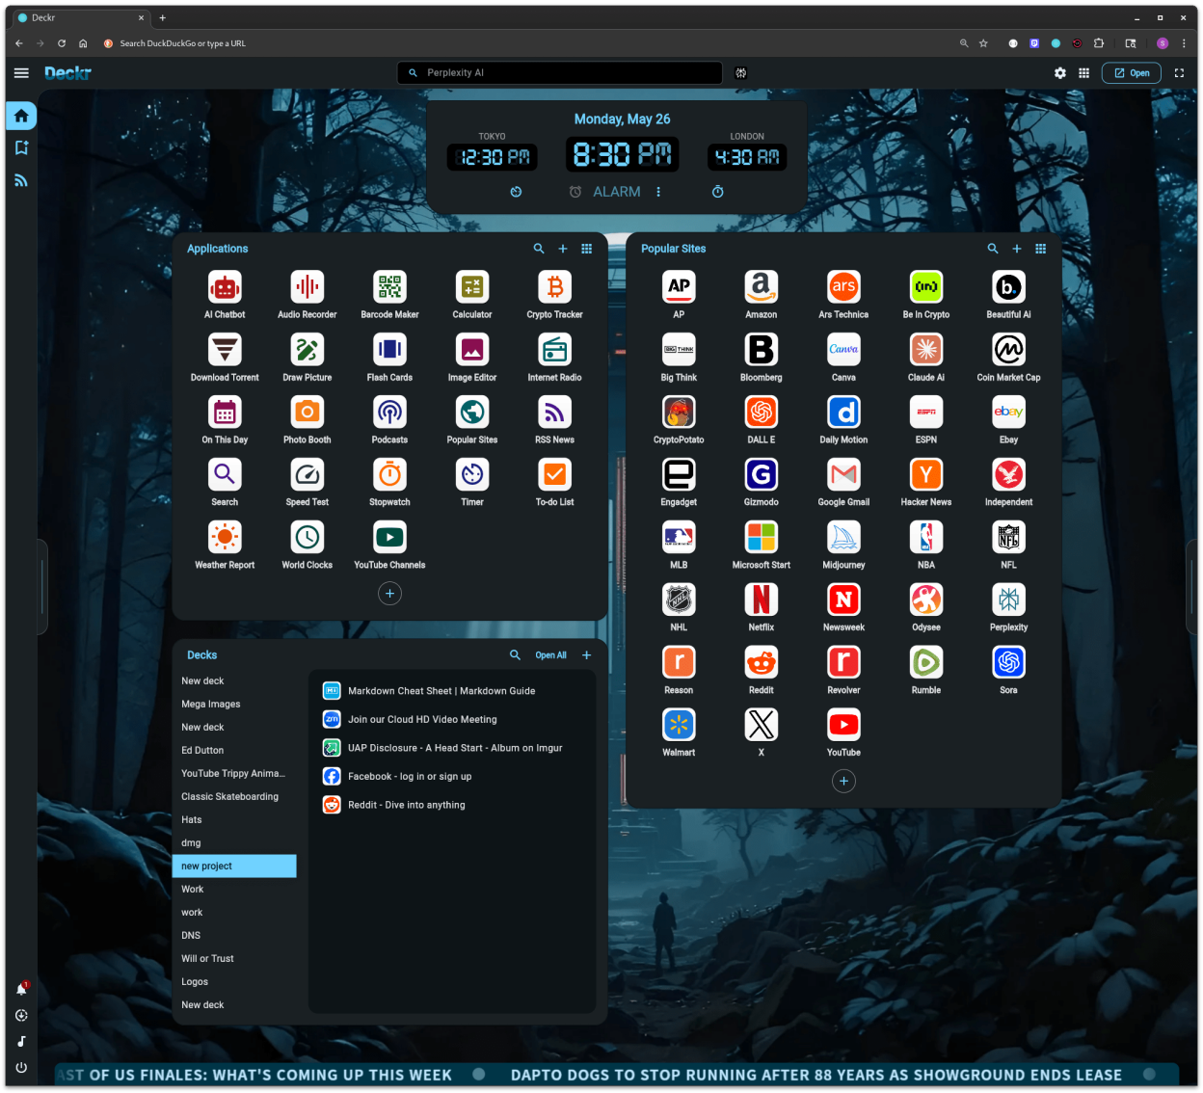This screenshot has height=1093, width=1203.
Task: Click the Perplexity AI search field
Action: [560, 73]
